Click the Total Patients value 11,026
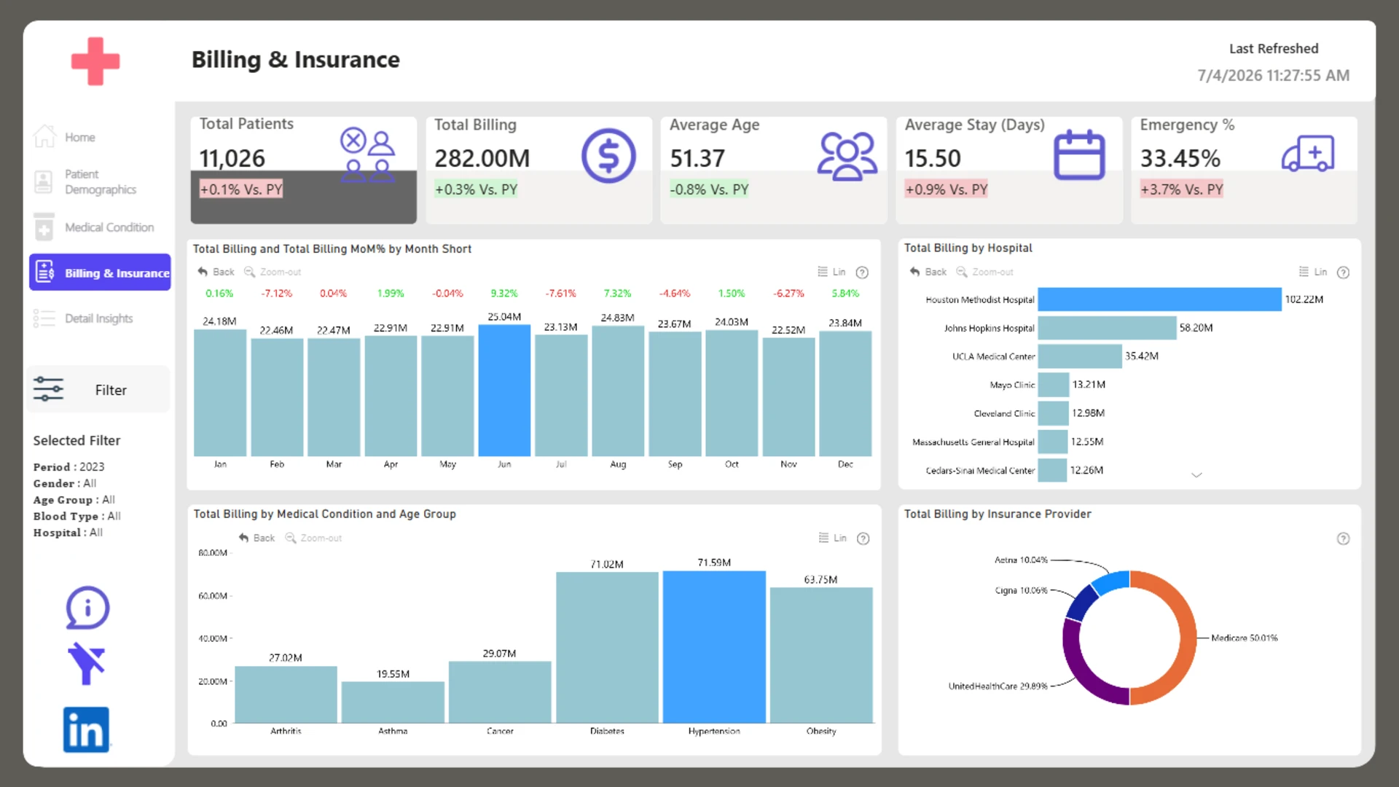The image size is (1399, 787). click(x=232, y=158)
